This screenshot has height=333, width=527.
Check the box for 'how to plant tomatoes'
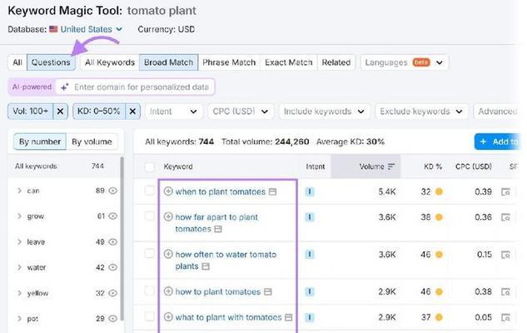(149, 291)
